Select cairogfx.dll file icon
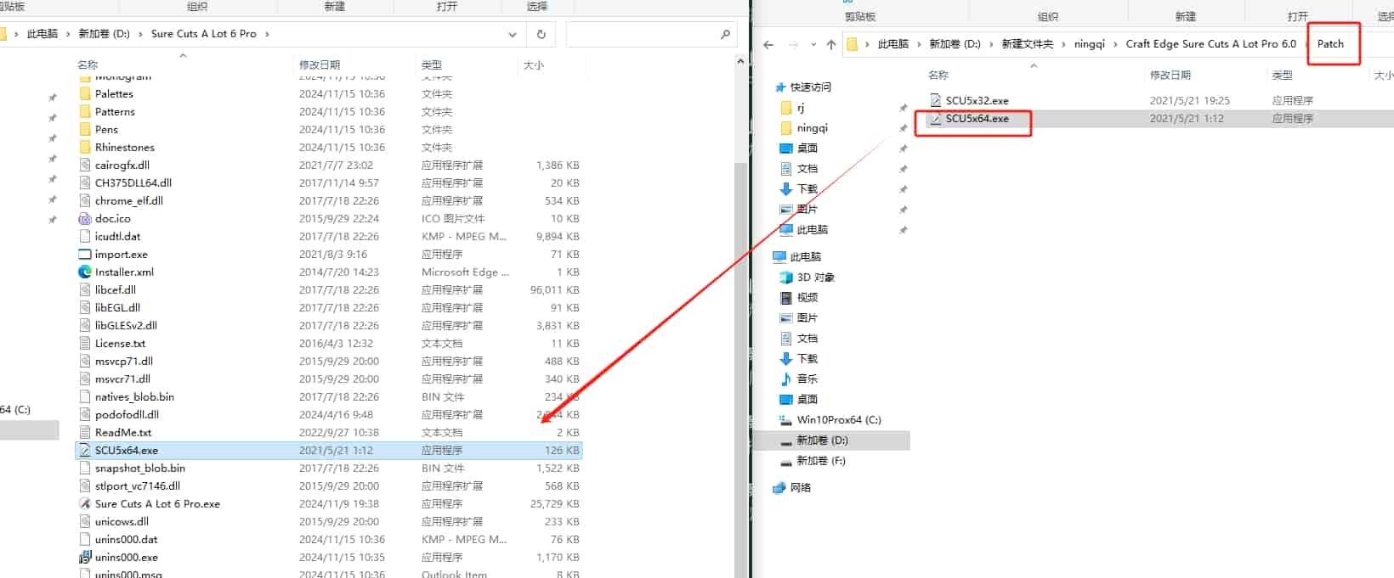This screenshot has height=578, width=1394. click(85, 166)
